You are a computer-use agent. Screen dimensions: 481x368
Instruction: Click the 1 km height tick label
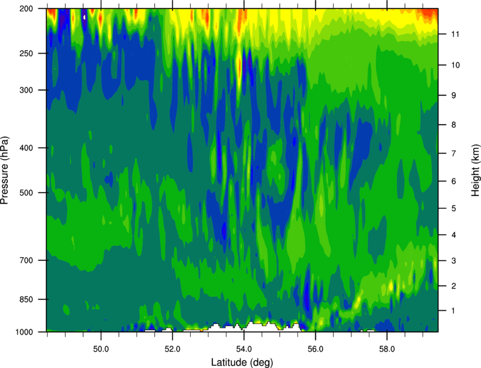click(453, 311)
